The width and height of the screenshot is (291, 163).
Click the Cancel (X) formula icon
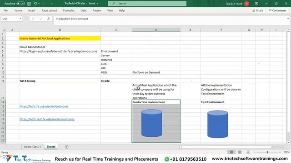click(x=33, y=19)
